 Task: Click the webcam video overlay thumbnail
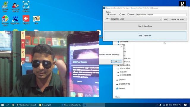tap(50, 64)
